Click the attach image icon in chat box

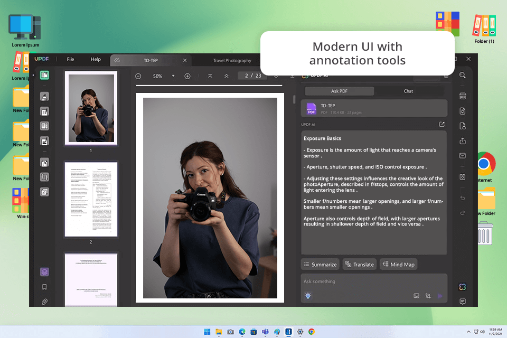coord(417,296)
